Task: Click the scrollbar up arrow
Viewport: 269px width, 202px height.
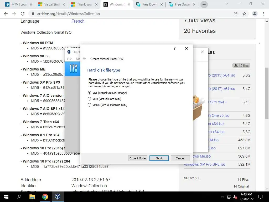Action: [267, 21]
